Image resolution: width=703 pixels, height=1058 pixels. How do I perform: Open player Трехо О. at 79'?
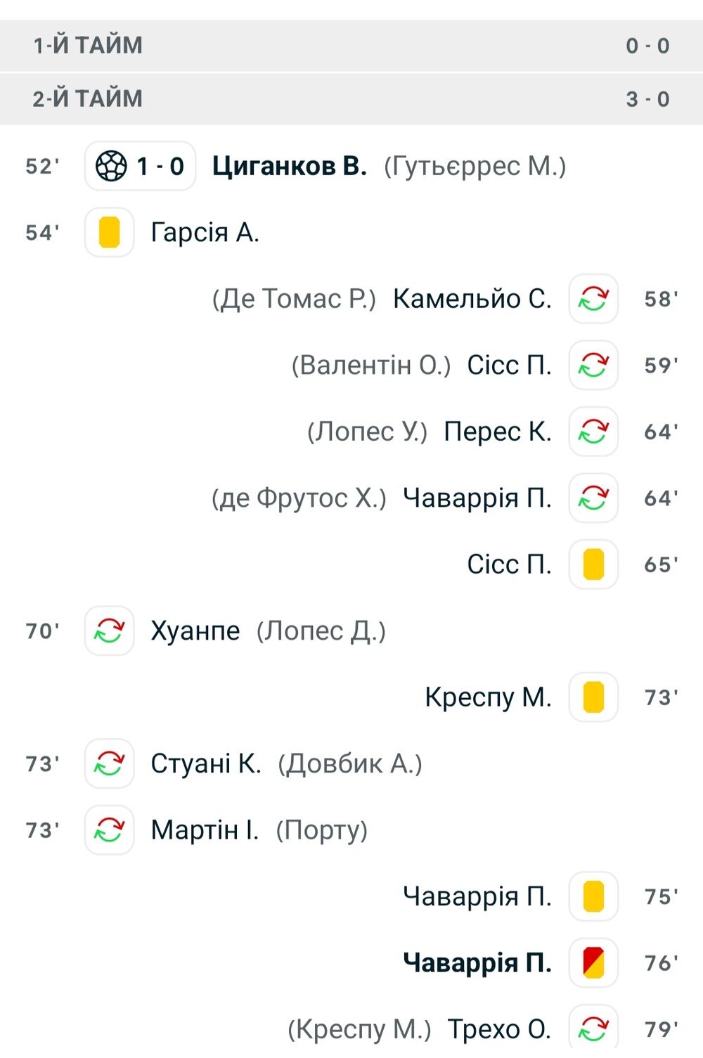pos(500,1029)
